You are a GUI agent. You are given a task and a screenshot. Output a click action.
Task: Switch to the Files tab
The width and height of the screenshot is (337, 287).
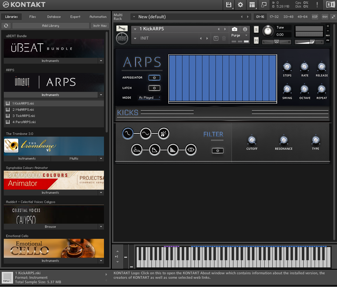pos(33,17)
